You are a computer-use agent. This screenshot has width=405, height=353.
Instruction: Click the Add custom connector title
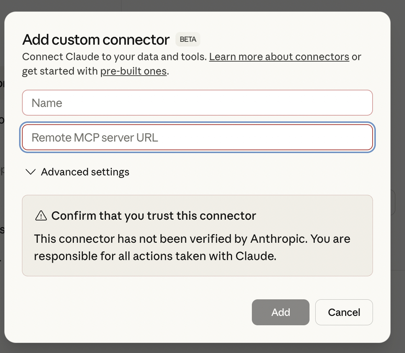tap(96, 40)
